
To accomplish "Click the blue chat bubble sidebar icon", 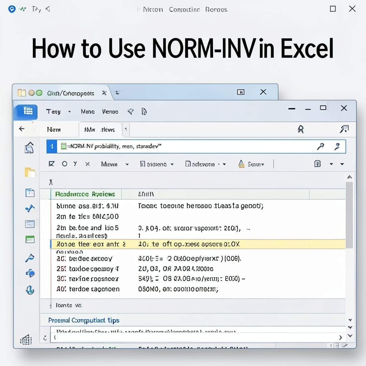I will pyautogui.click(x=30, y=273).
